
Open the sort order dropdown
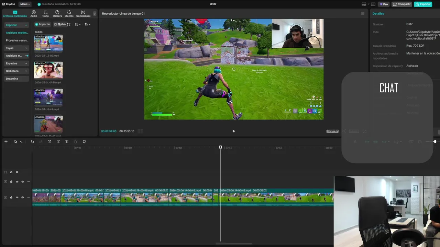pyautogui.click(x=78, y=24)
